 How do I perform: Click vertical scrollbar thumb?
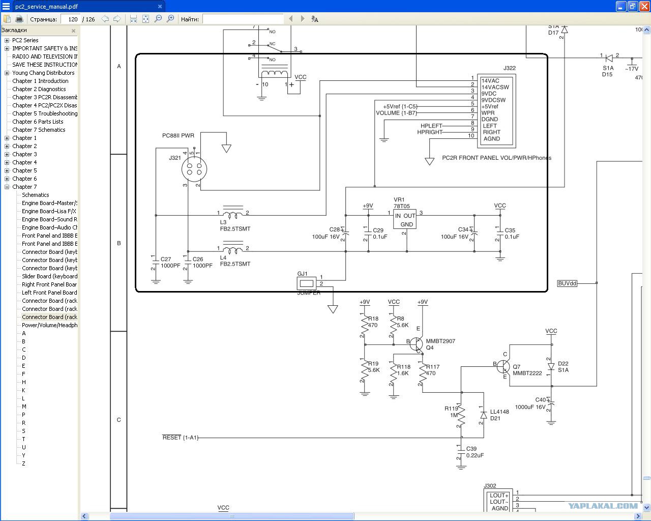coord(646,478)
